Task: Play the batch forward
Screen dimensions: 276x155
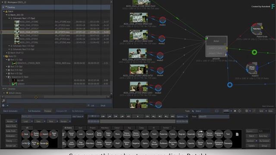Action: 138,116
